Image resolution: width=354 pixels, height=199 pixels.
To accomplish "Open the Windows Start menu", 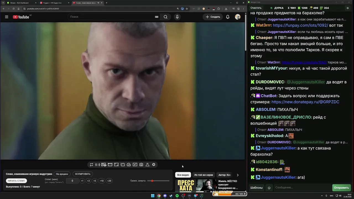I will pos(153,196).
